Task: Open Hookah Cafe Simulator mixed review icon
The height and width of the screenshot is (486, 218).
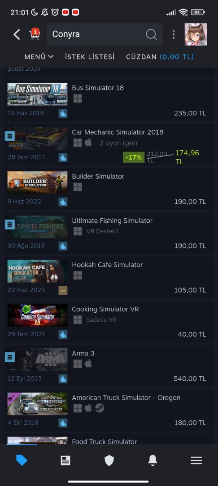Action: [63, 290]
